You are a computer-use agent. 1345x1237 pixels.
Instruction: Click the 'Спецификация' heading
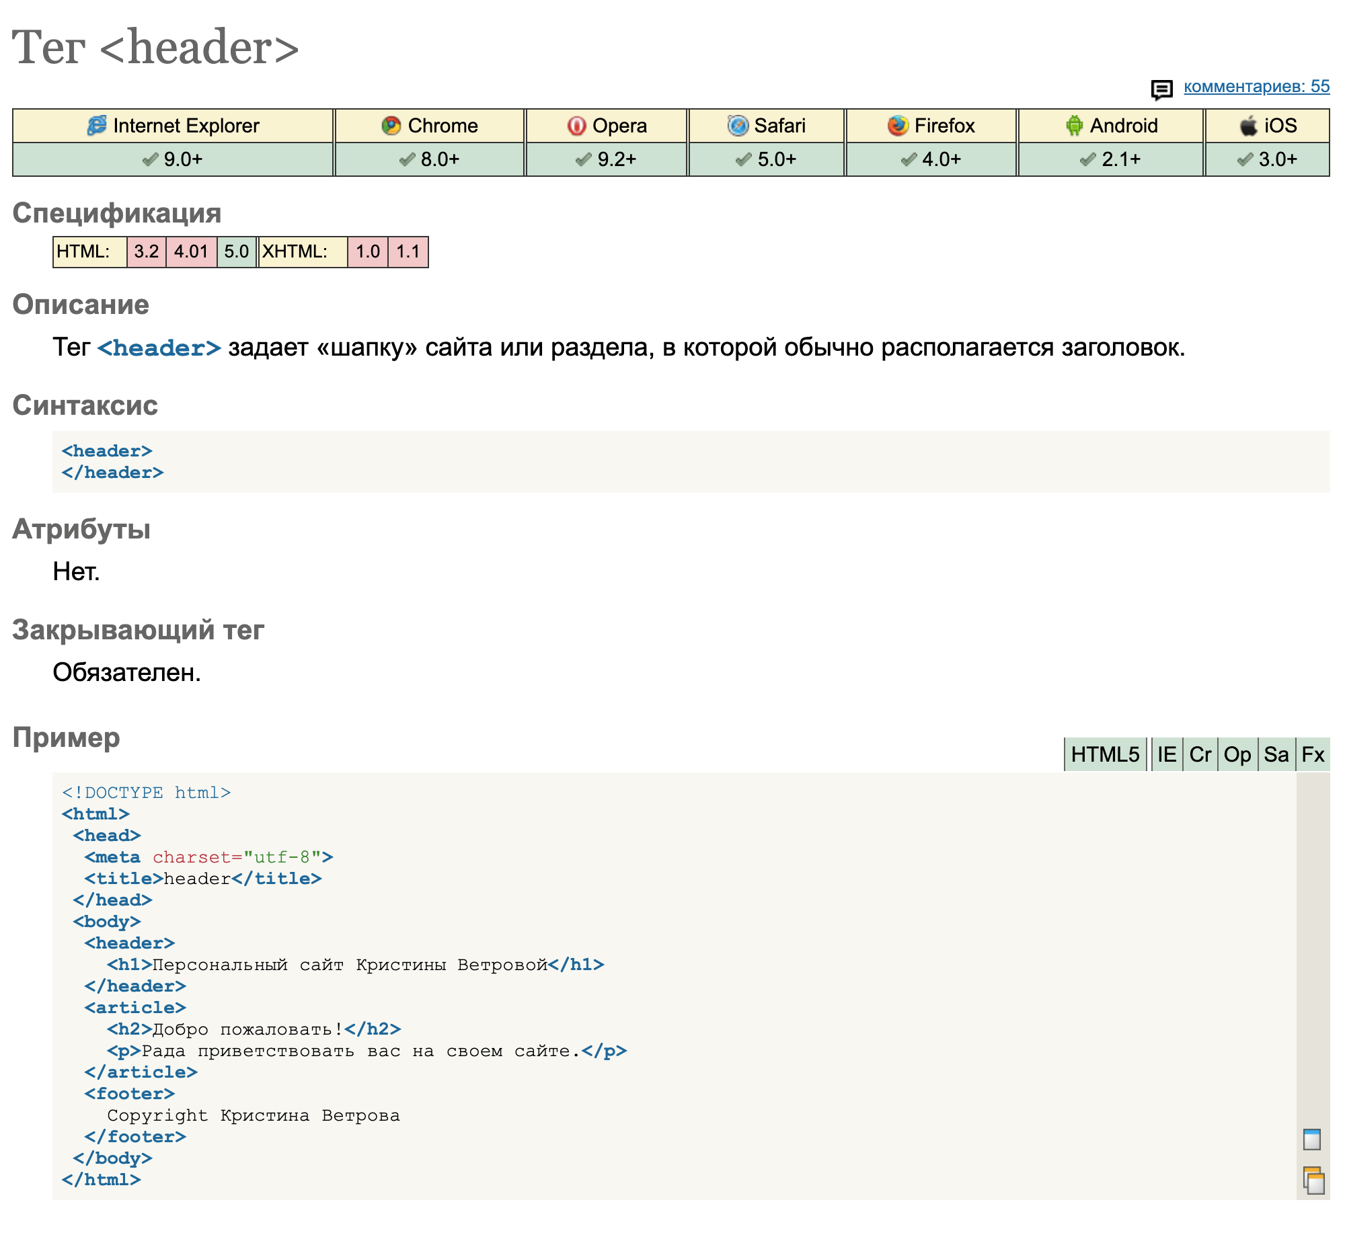pyautogui.click(x=117, y=213)
